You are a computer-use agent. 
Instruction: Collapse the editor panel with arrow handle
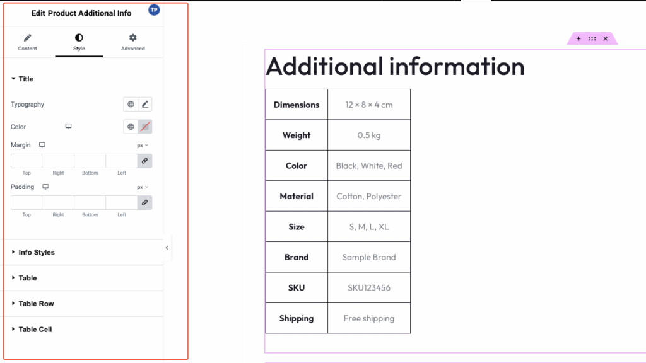coord(167,248)
